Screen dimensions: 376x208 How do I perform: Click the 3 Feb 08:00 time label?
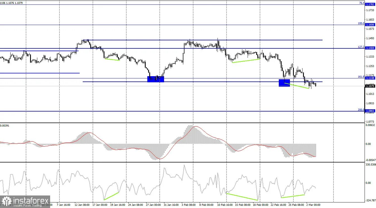pos(189,205)
